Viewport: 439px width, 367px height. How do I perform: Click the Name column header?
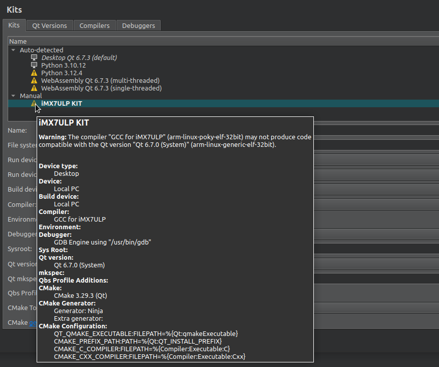point(18,41)
